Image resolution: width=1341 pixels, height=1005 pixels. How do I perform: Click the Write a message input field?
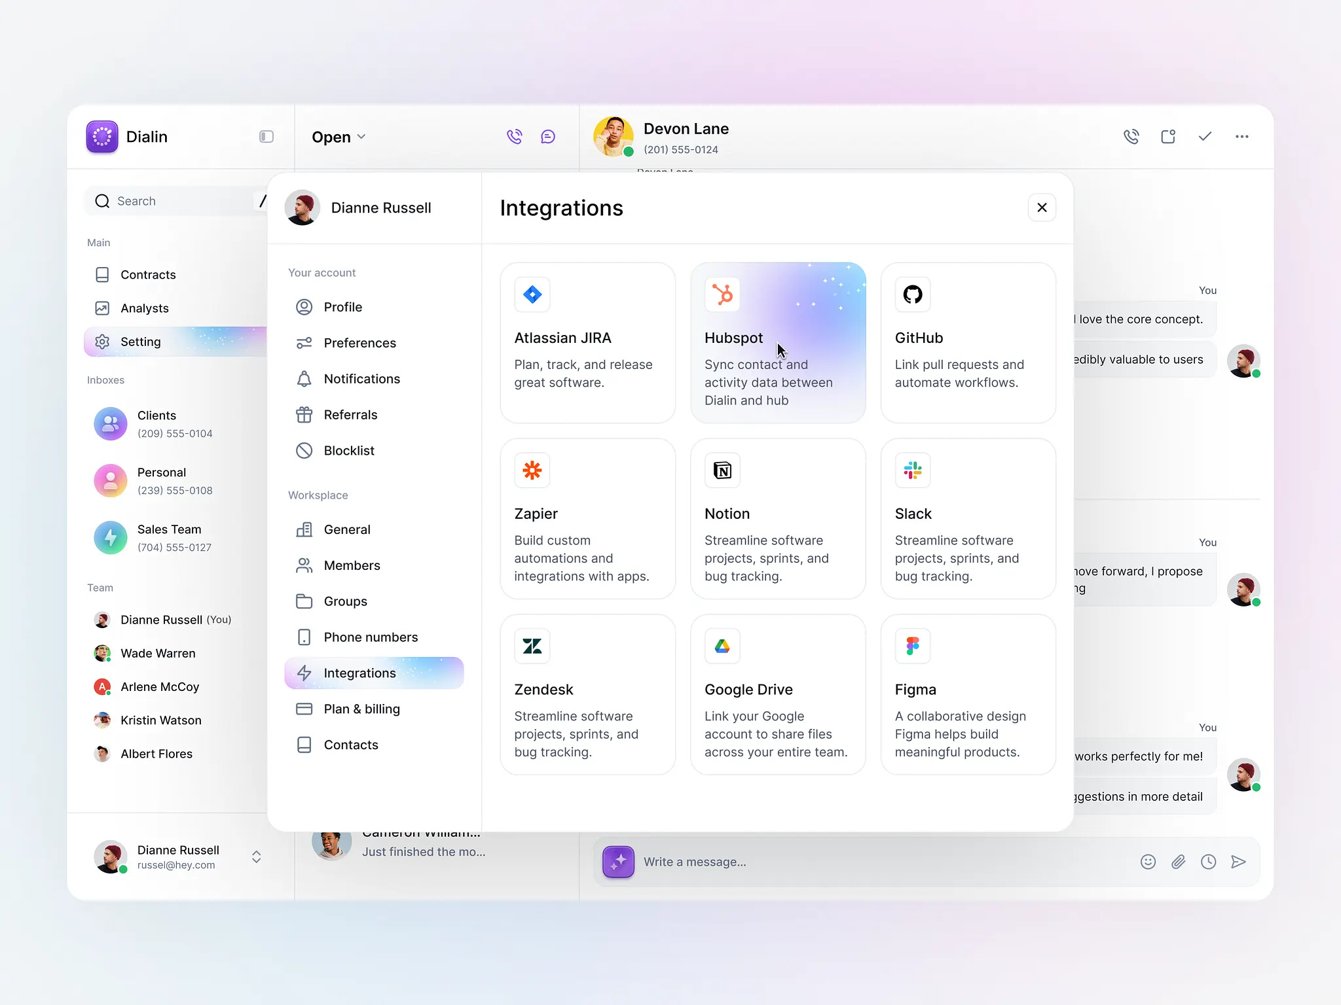[786, 862]
